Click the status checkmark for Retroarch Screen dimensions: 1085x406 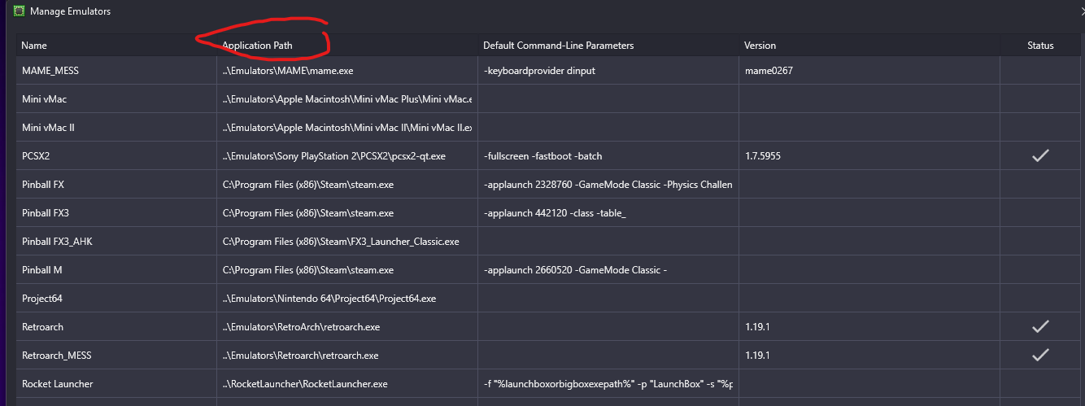coord(1040,326)
